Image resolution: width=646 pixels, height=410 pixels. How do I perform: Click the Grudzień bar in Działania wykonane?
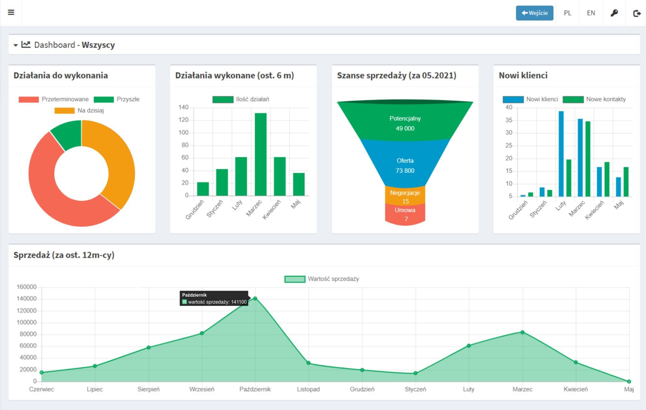[203, 189]
